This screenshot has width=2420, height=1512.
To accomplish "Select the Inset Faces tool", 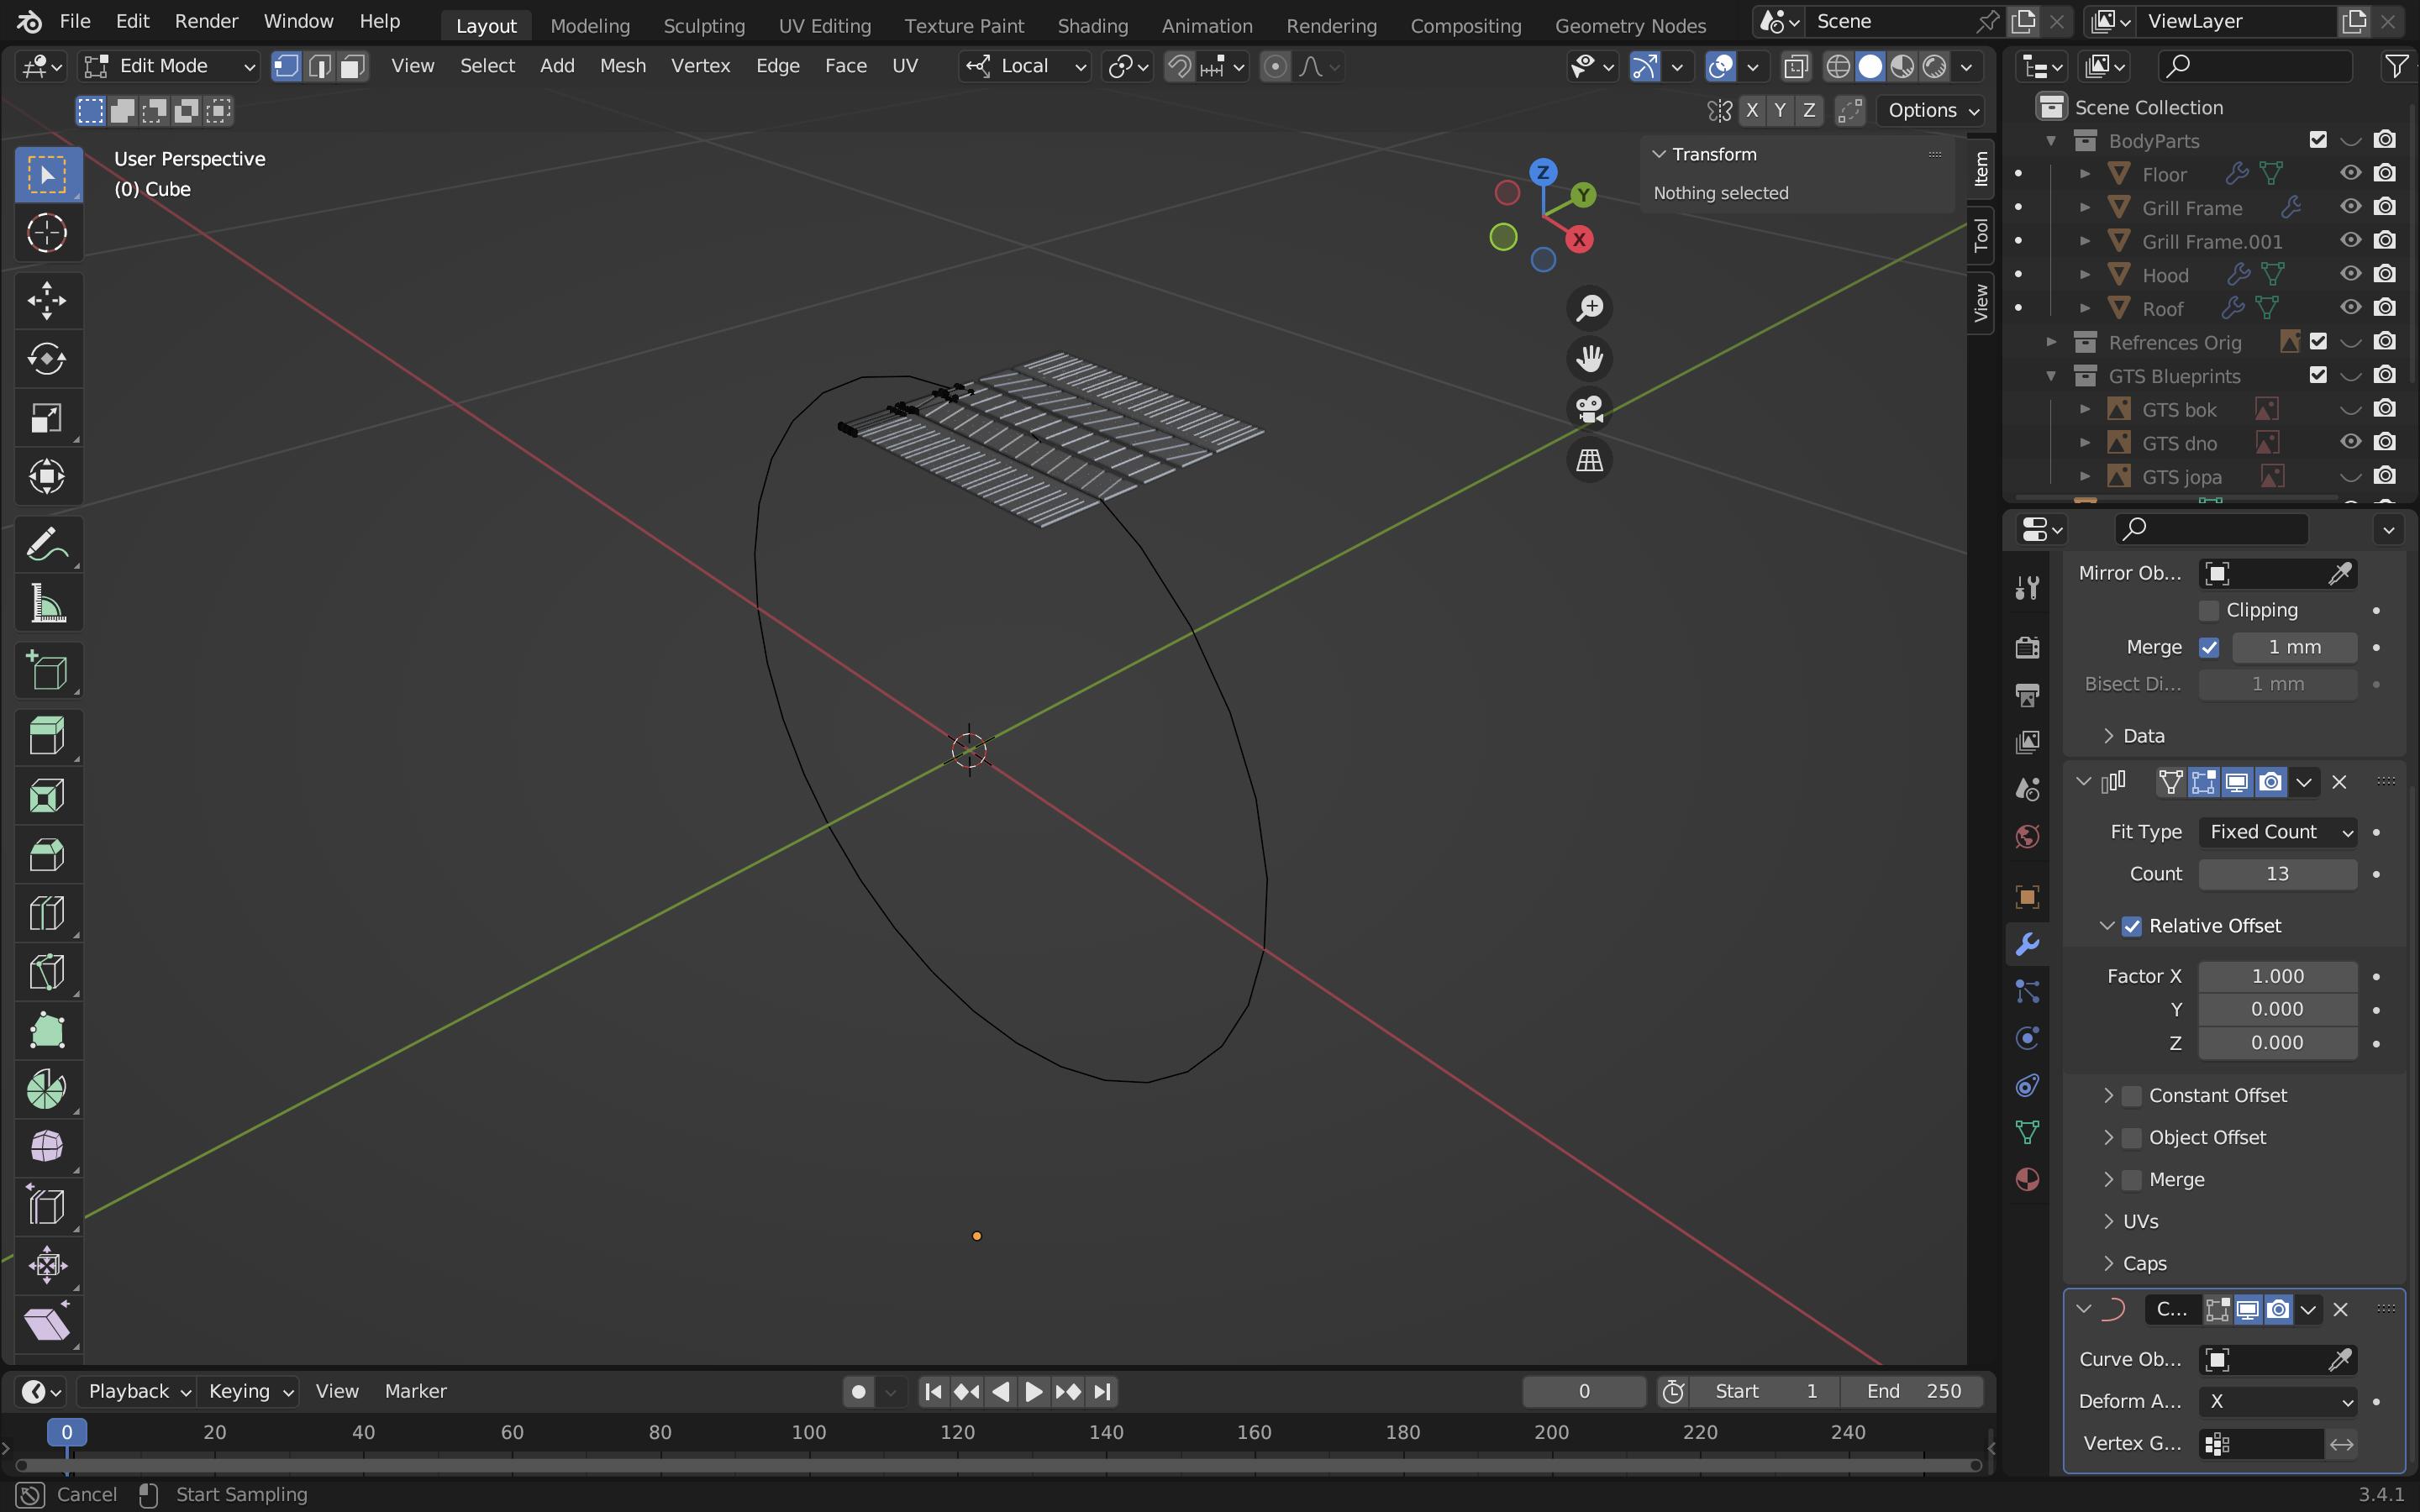I will 47,797.
